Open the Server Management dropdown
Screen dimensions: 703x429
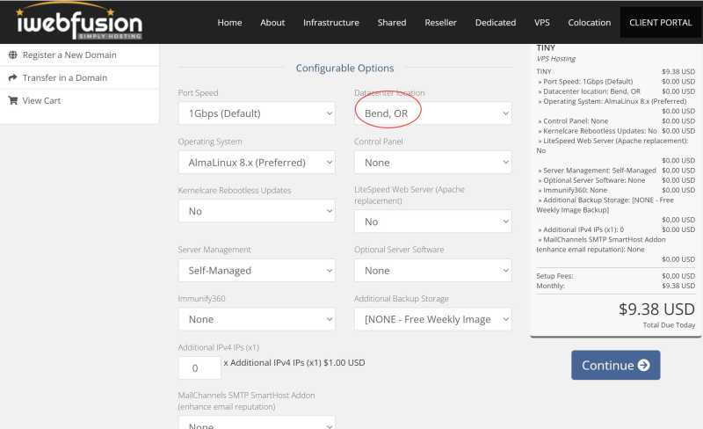point(257,271)
